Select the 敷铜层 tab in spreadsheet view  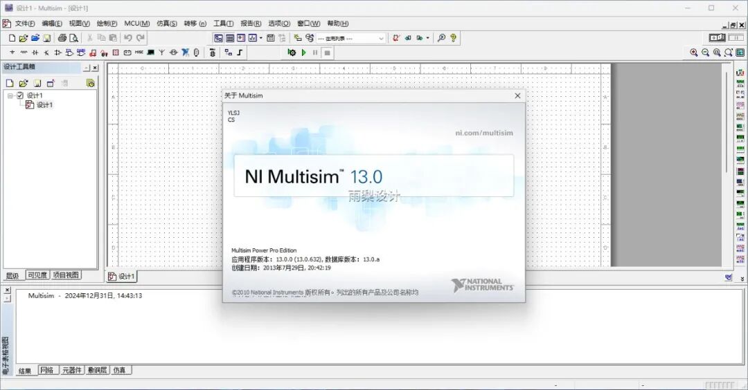(x=98, y=370)
